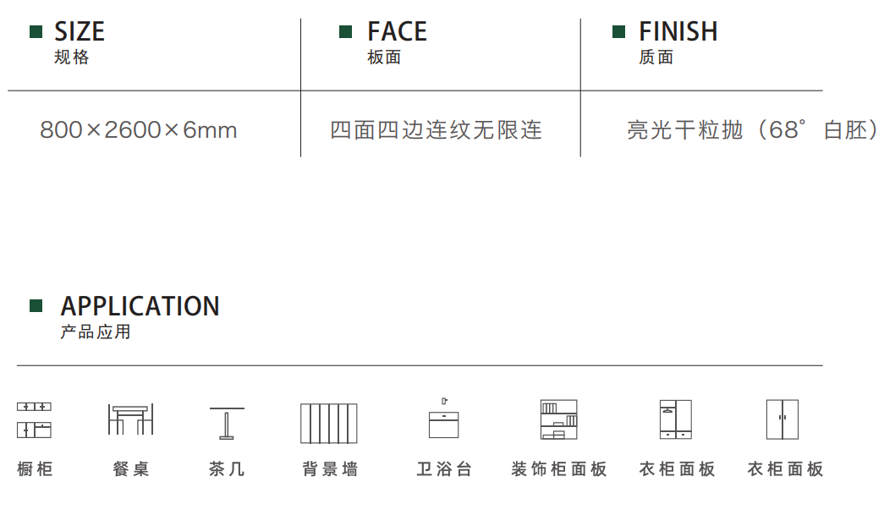Image resolution: width=884 pixels, height=515 pixels.
Task: Click the FACE 板面 heading
Action: [397, 42]
